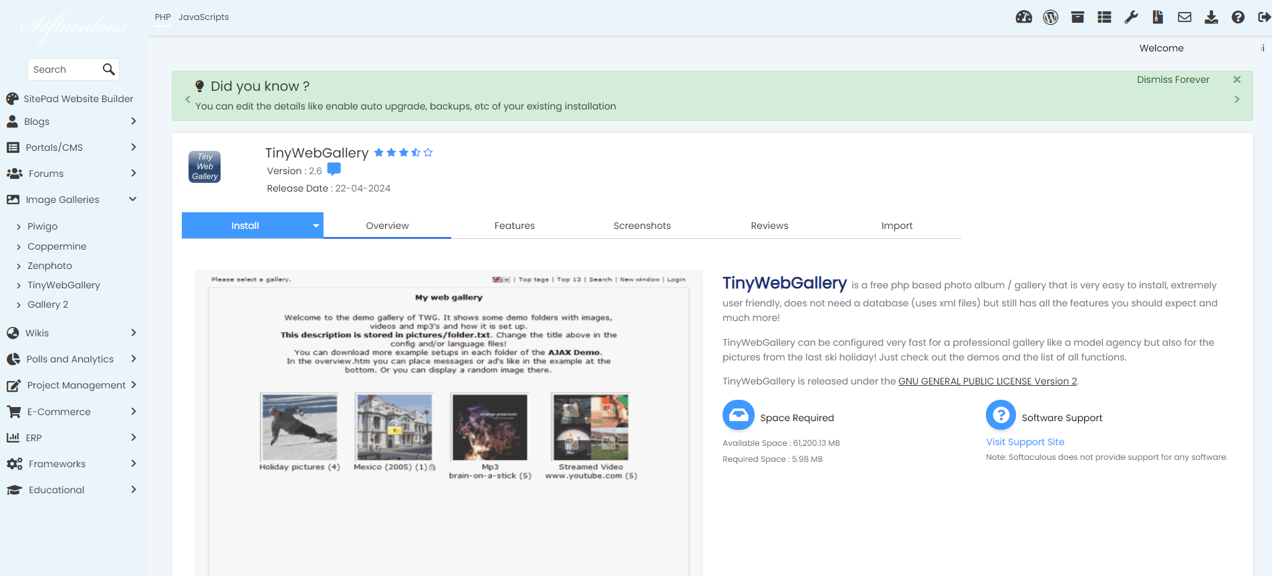The height and width of the screenshot is (576, 1272).
Task: Click the SitePad palette icon
Action: (12, 99)
